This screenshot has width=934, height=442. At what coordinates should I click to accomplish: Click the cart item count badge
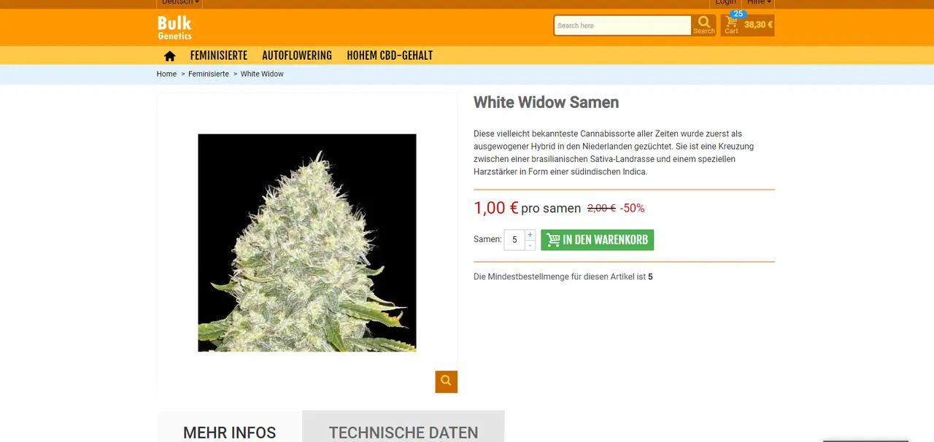coord(738,14)
